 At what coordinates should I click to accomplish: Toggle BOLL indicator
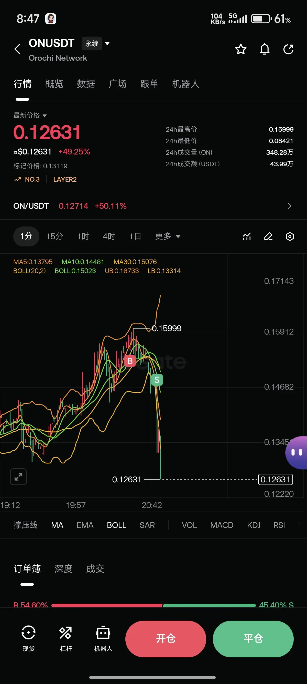coord(116,525)
